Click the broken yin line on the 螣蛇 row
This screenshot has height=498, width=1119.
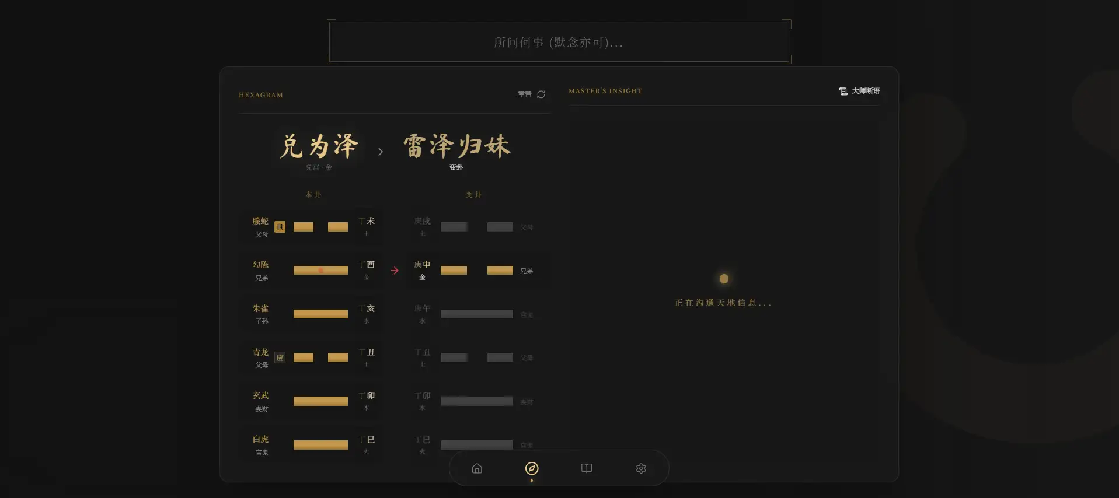coord(320,227)
